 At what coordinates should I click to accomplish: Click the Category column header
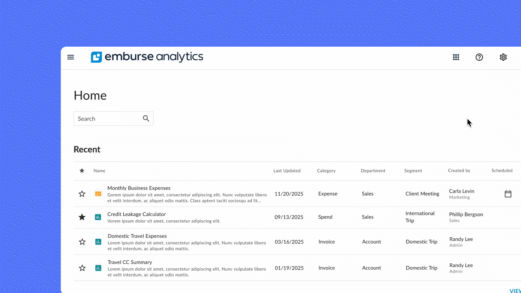click(x=326, y=171)
